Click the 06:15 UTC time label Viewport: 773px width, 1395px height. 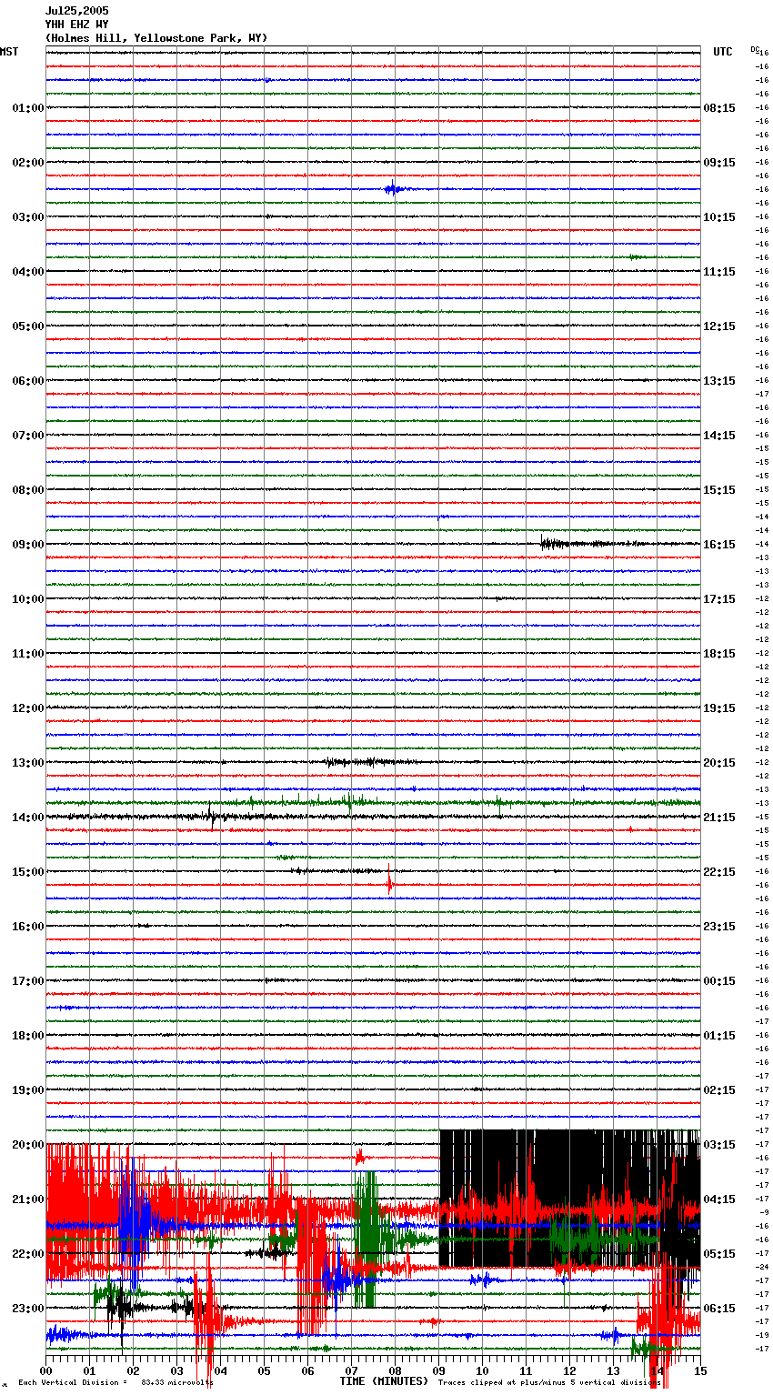[x=719, y=1309]
